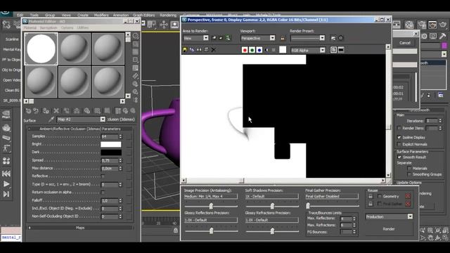450x253 pixels.
Task: Click the Render button
Action: click(389, 229)
